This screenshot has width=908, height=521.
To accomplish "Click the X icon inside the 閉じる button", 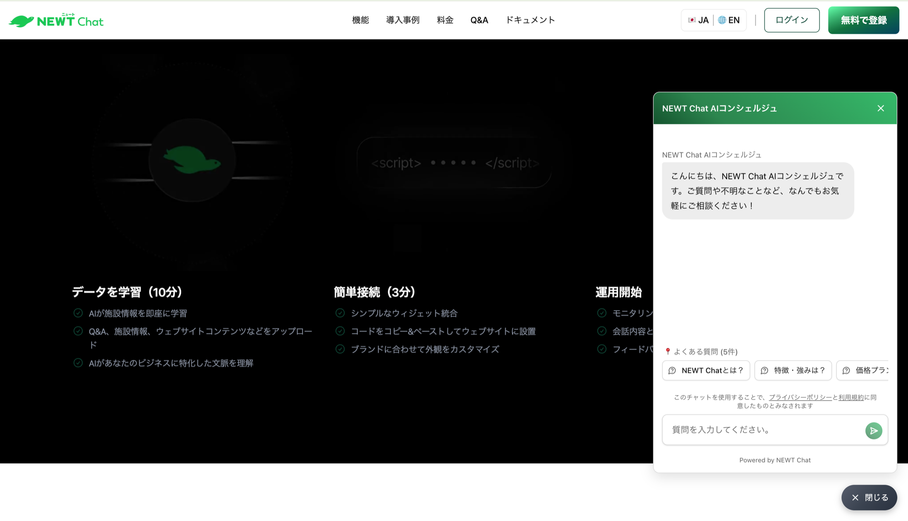I will tap(855, 497).
